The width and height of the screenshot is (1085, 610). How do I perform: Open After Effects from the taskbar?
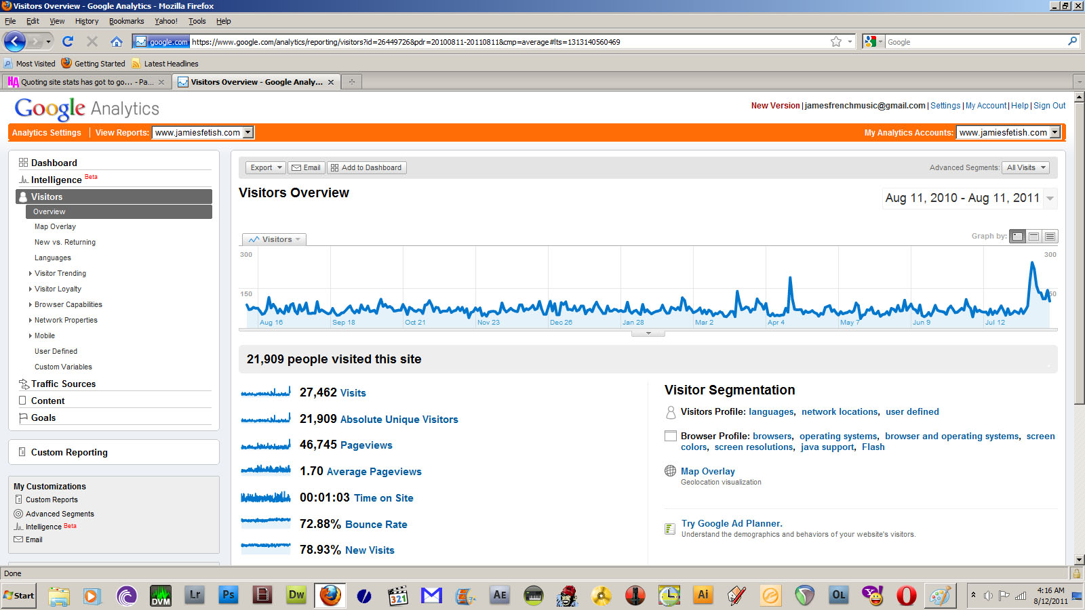(x=500, y=596)
